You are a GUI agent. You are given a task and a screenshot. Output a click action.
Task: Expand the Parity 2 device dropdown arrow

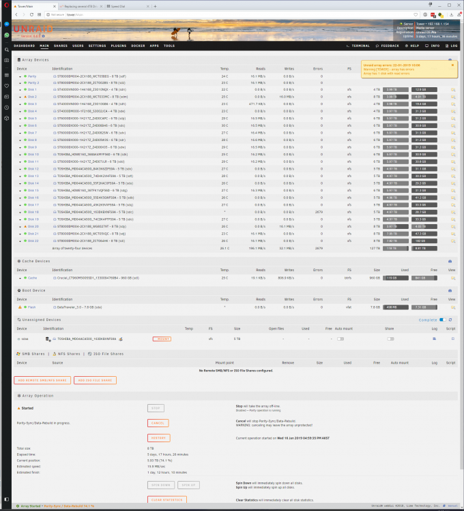click(20, 83)
